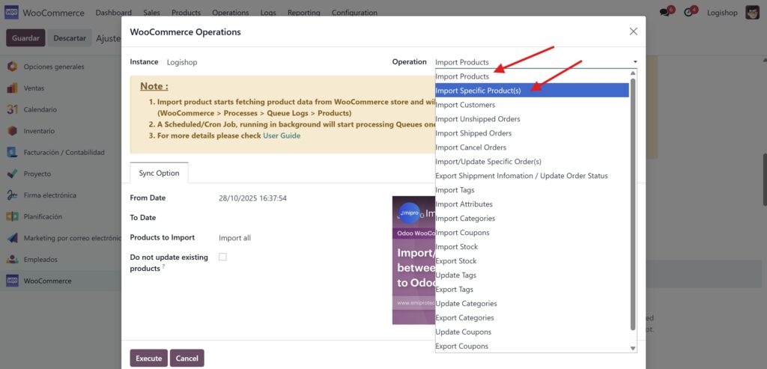The height and width of the screenshot is (369, 767).
Task: Choose Import Tags from list
Action: [x=532, y=189]
